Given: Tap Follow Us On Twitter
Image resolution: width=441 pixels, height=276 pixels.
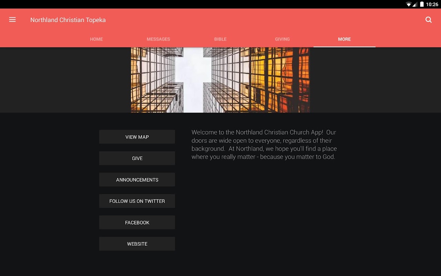Looking at the screenshot, I should click(x=137, y=201).
